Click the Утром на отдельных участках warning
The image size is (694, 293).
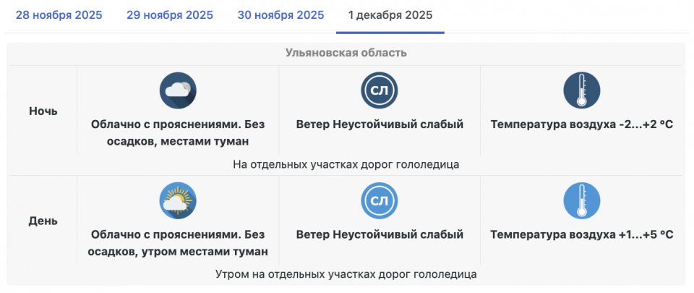(x=346, y=275)
